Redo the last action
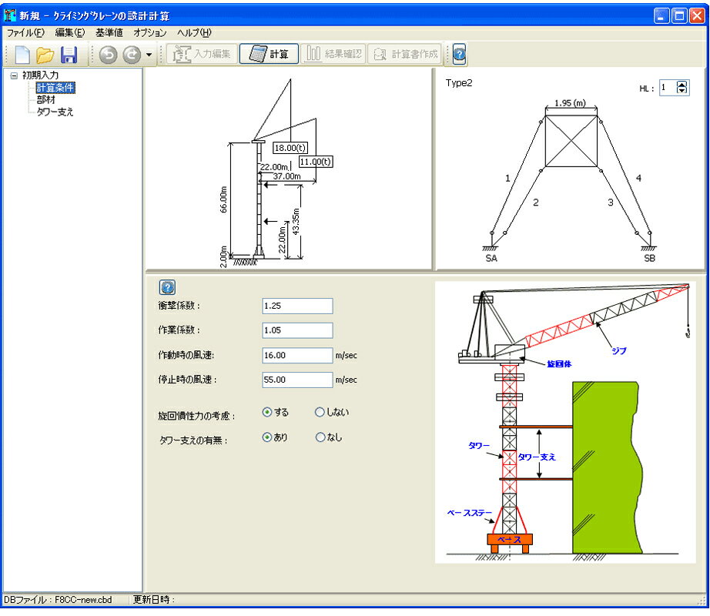This screenshot has width=710, height=616. pyautogui.click(x=132, y=55)
